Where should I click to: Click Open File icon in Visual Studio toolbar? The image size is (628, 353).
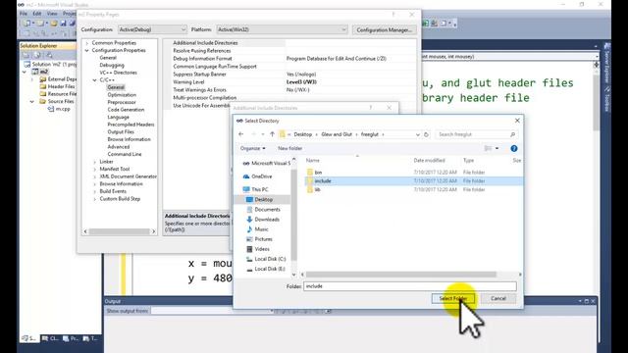click(x=54, y=24)
